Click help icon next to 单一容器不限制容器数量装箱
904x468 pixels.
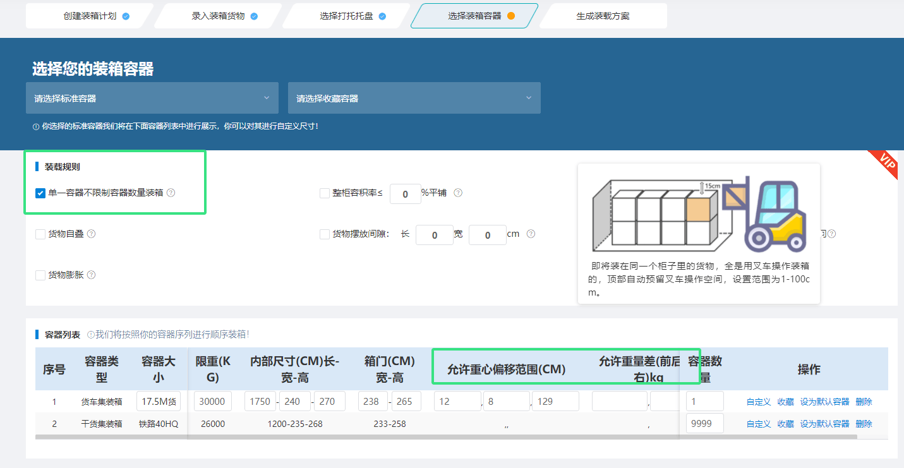tap(171, 193)
